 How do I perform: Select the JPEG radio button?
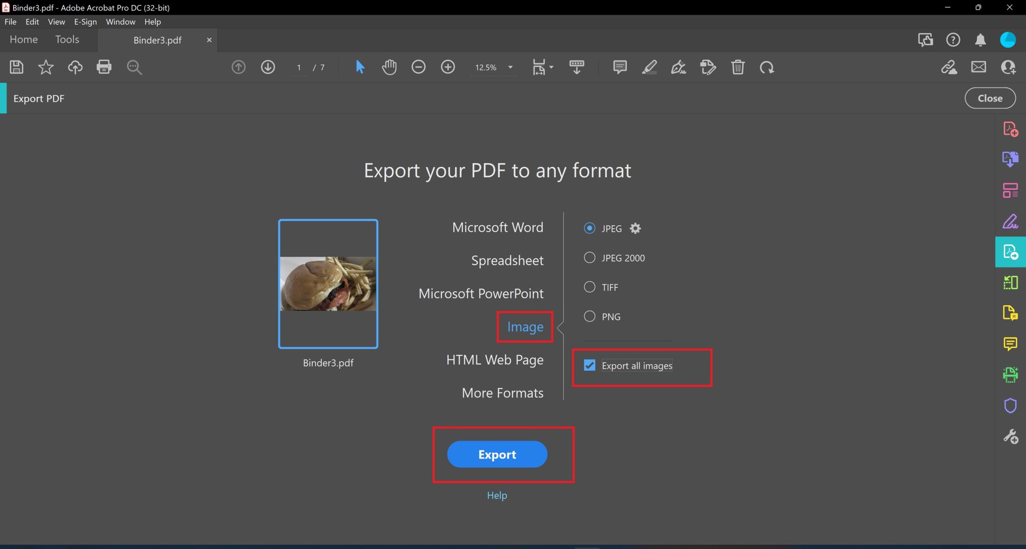coord(589,229)
